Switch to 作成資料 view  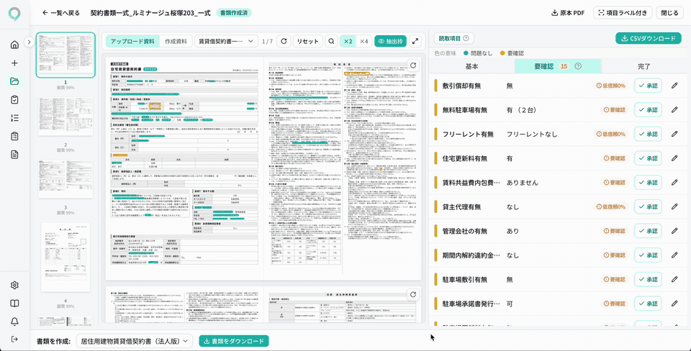(x=176, y=41)
